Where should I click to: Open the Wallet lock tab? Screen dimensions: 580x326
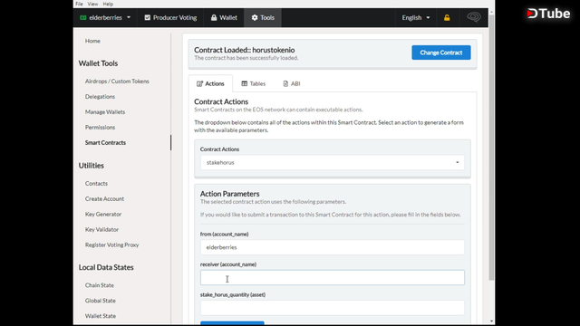click(x=224, y=18)
